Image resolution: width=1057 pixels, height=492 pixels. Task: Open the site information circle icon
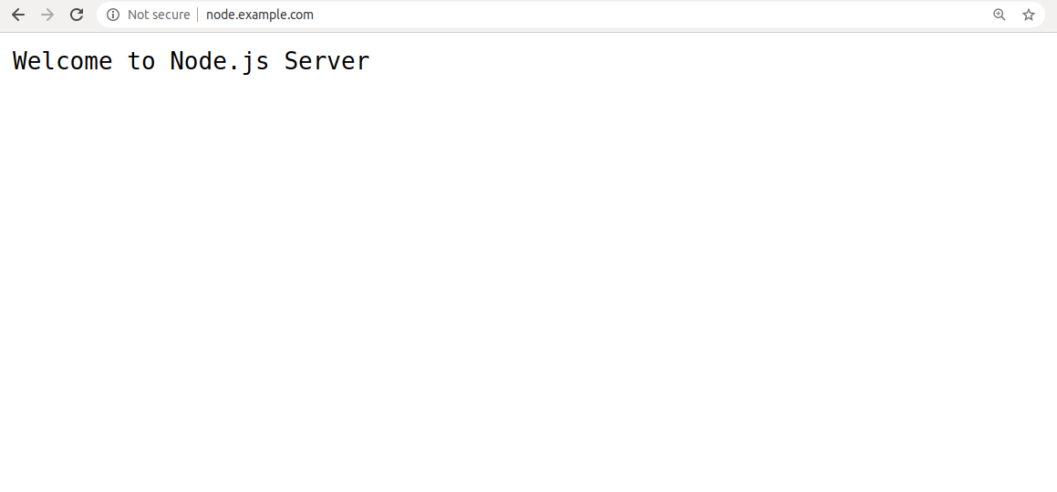tap(112, 15)
